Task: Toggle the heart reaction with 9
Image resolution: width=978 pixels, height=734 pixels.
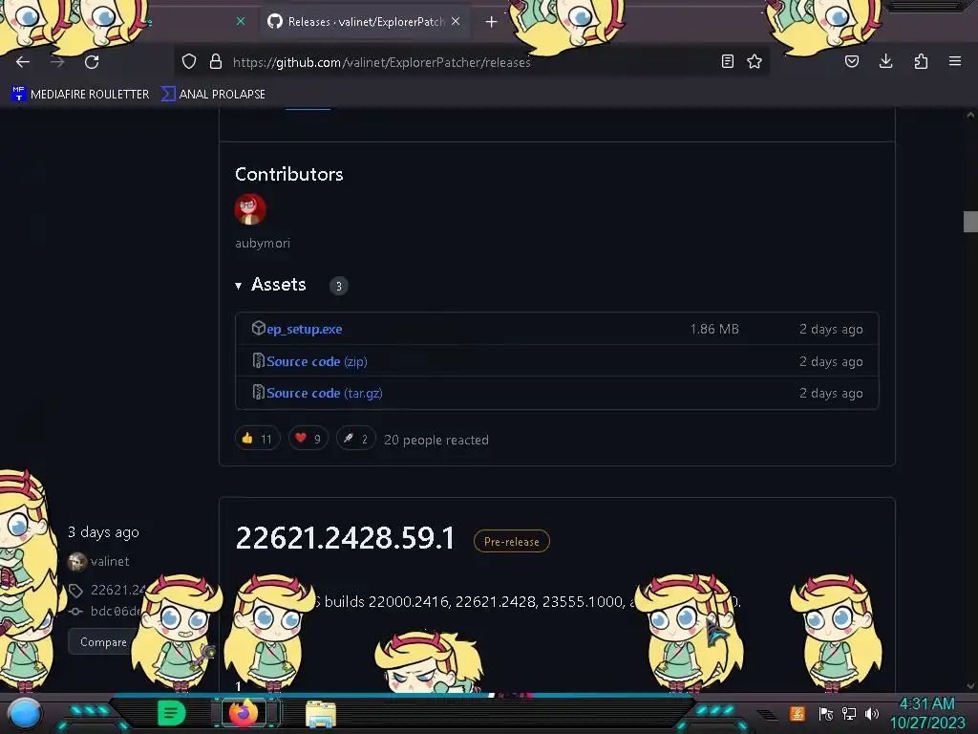Action: pos(308,439)
